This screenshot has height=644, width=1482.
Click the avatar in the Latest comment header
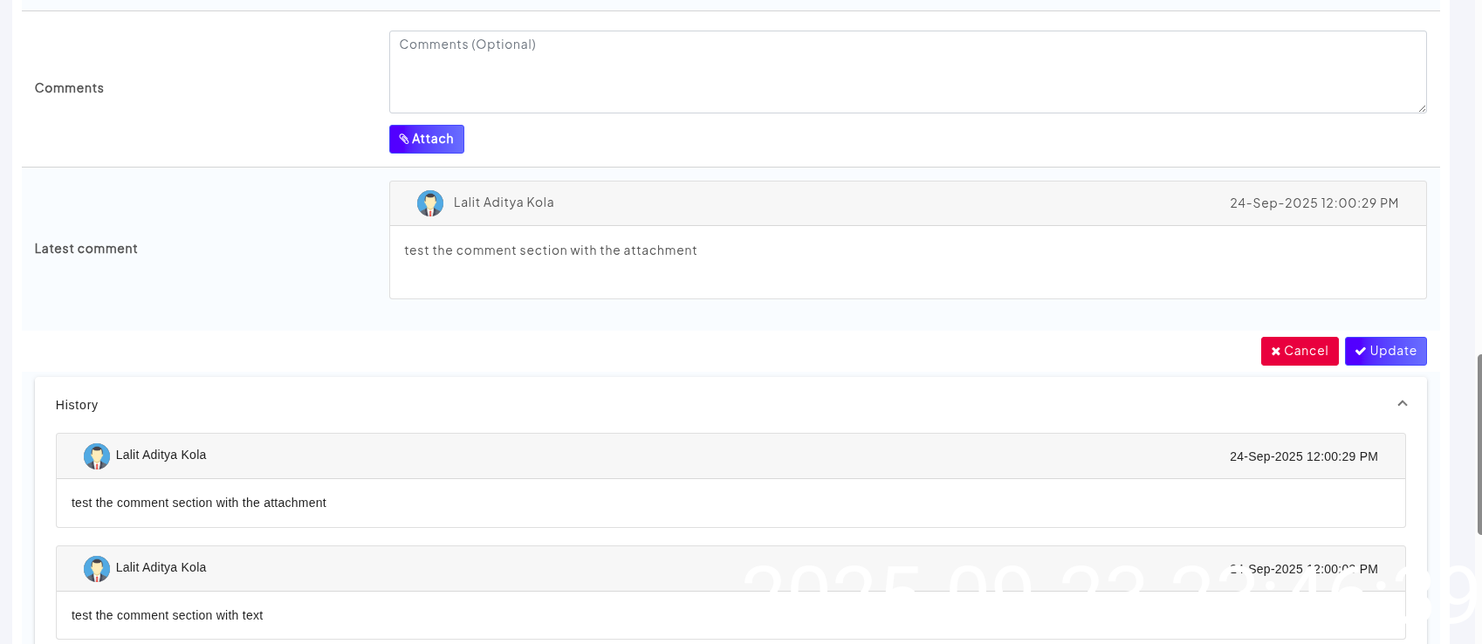coord(429,203)
